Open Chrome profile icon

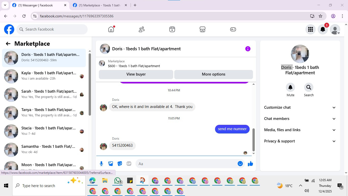click(x=333, y=16)
